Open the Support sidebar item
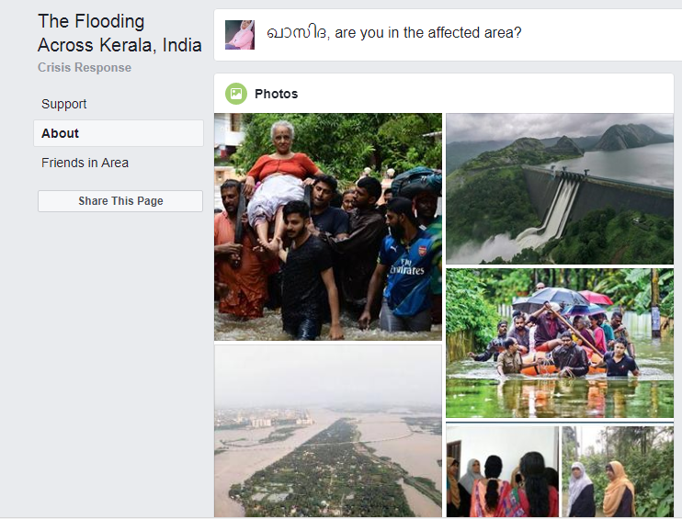This screenshot has width=682, height=519. click(64, 104)
